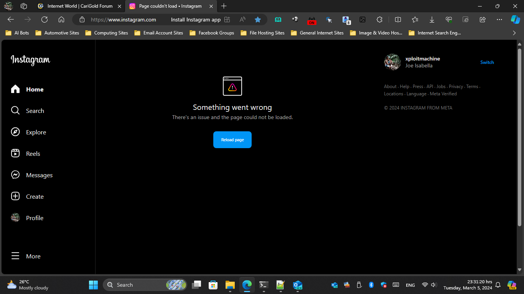
Task: Open the Language footer link
Action: (x=417, y=94)
